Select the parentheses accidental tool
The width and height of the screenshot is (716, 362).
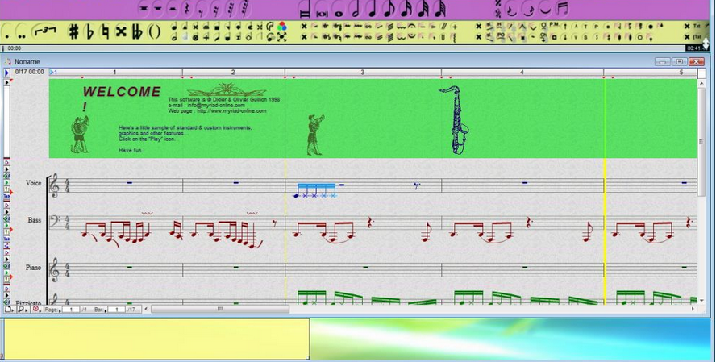[154, 31]
